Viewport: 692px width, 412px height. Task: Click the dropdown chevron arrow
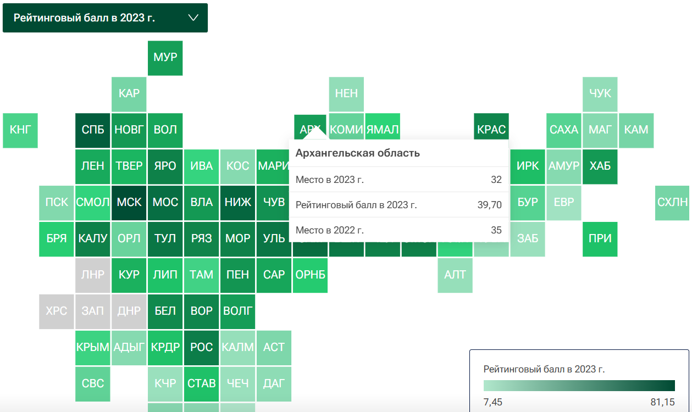tap(193, 18)
